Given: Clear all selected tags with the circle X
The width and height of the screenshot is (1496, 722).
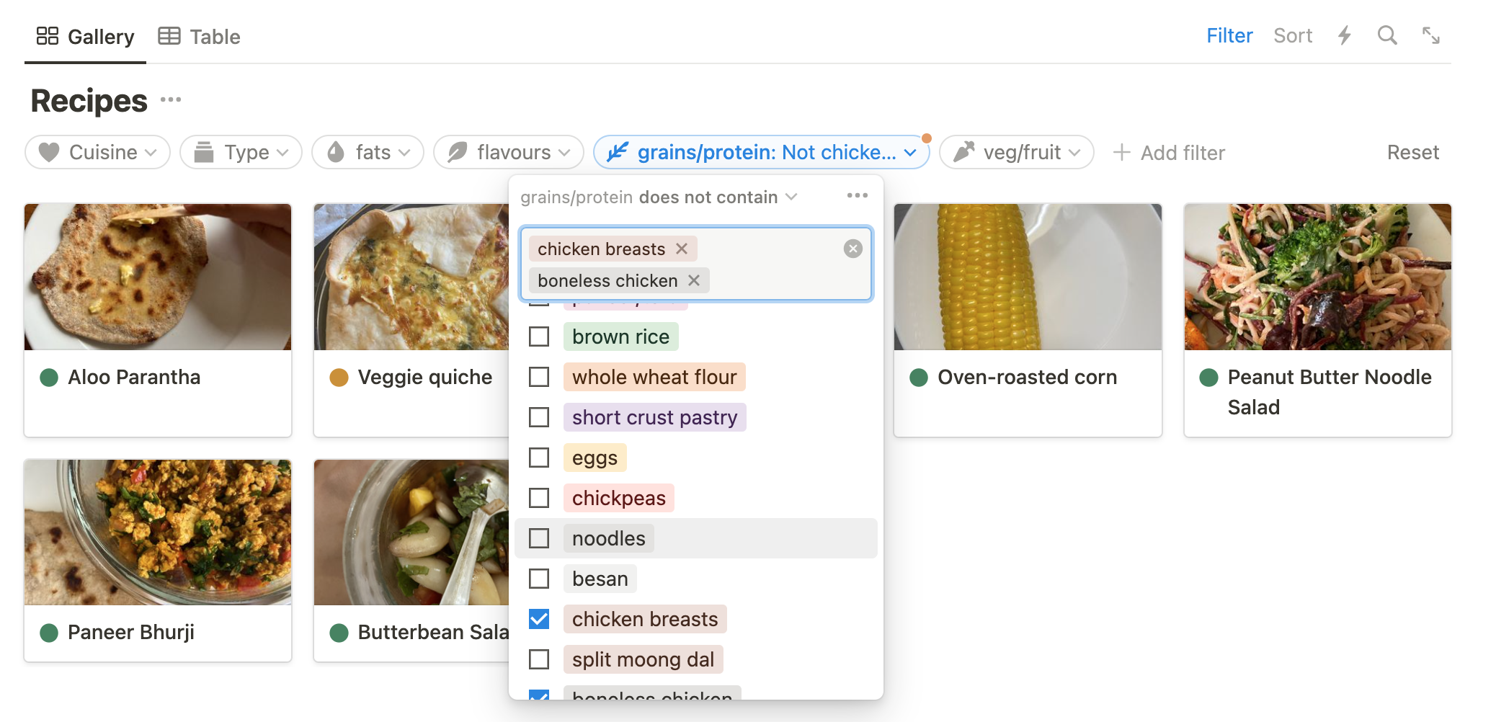Looking at the screenshot, I should 852,249.
